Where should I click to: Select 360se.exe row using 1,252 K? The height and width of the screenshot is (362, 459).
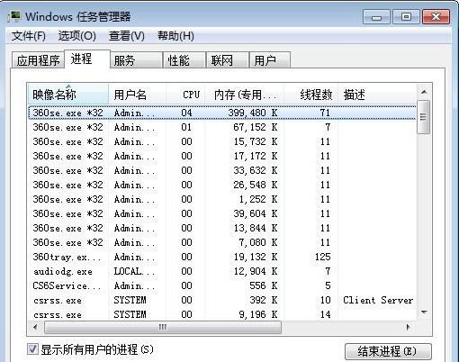222,199
